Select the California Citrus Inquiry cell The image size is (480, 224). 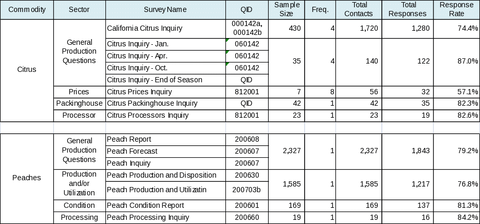[165, 29]
